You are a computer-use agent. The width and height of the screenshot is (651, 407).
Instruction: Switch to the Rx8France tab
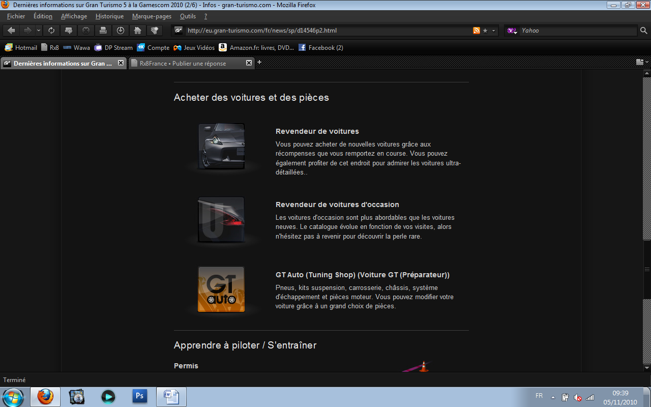coord(183,64)
